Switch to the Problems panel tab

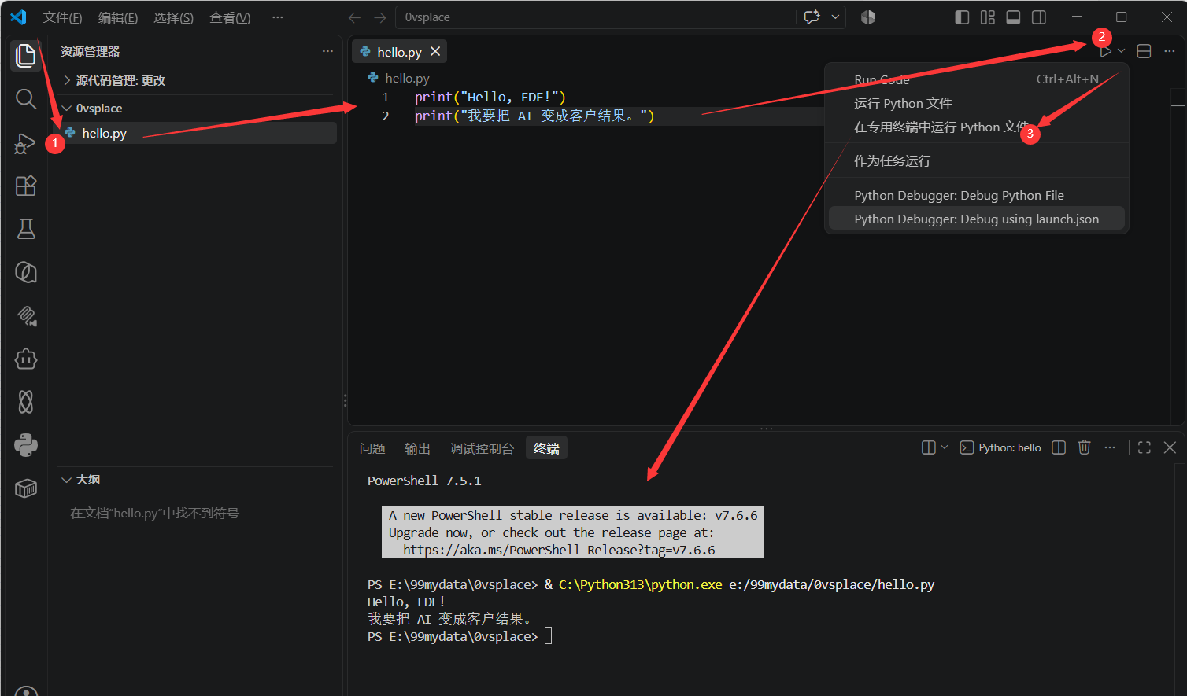tap(372, 448)
